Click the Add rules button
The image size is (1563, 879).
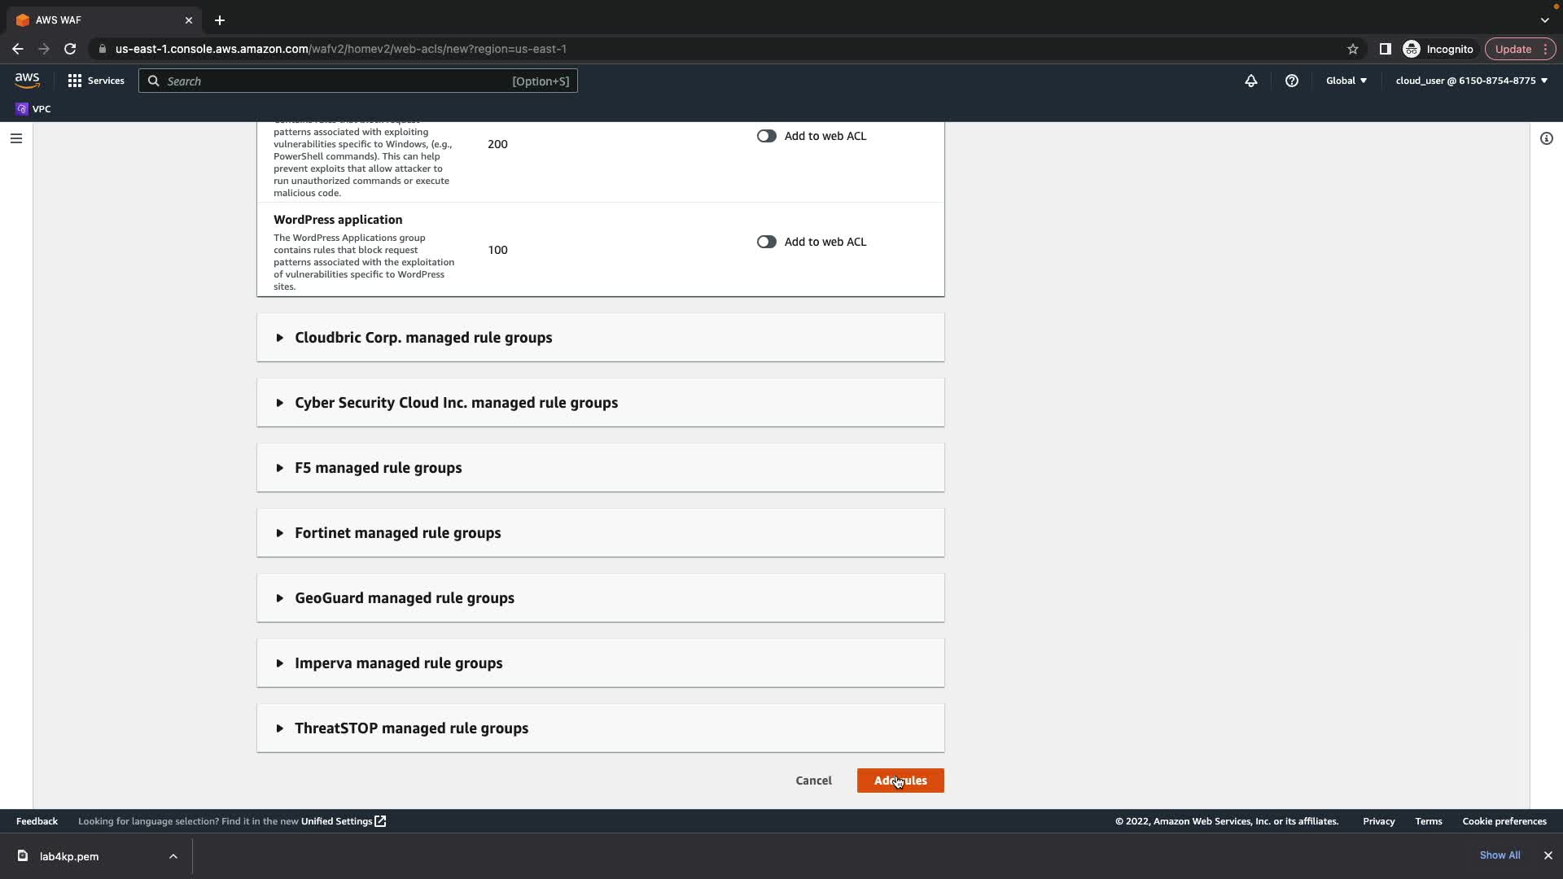(x=900, y=781)
